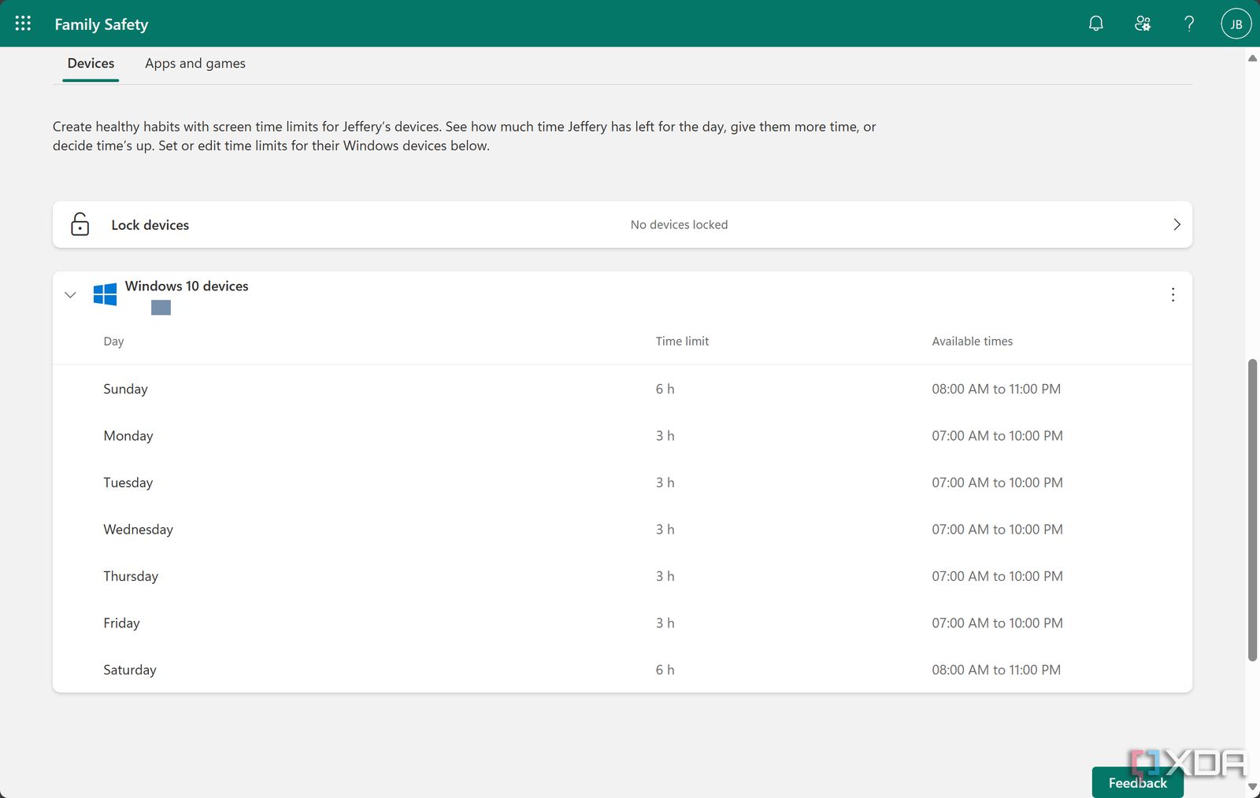Click the Feedback button
The width and height of the screenshot is (1260, 798).
click(1137, 782)
